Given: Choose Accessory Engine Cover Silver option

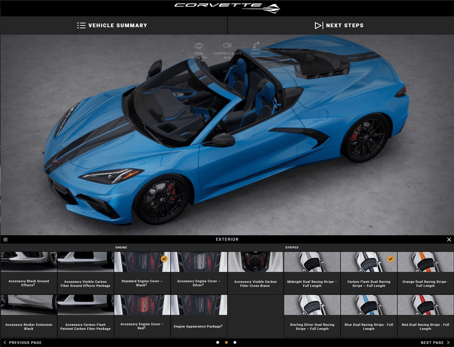Looking at the screenshot, I should (199, 273).
